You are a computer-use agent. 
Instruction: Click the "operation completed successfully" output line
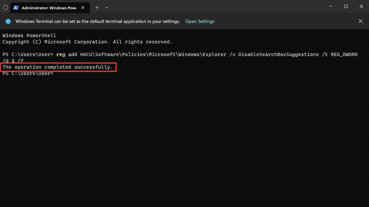coord(58,67)
